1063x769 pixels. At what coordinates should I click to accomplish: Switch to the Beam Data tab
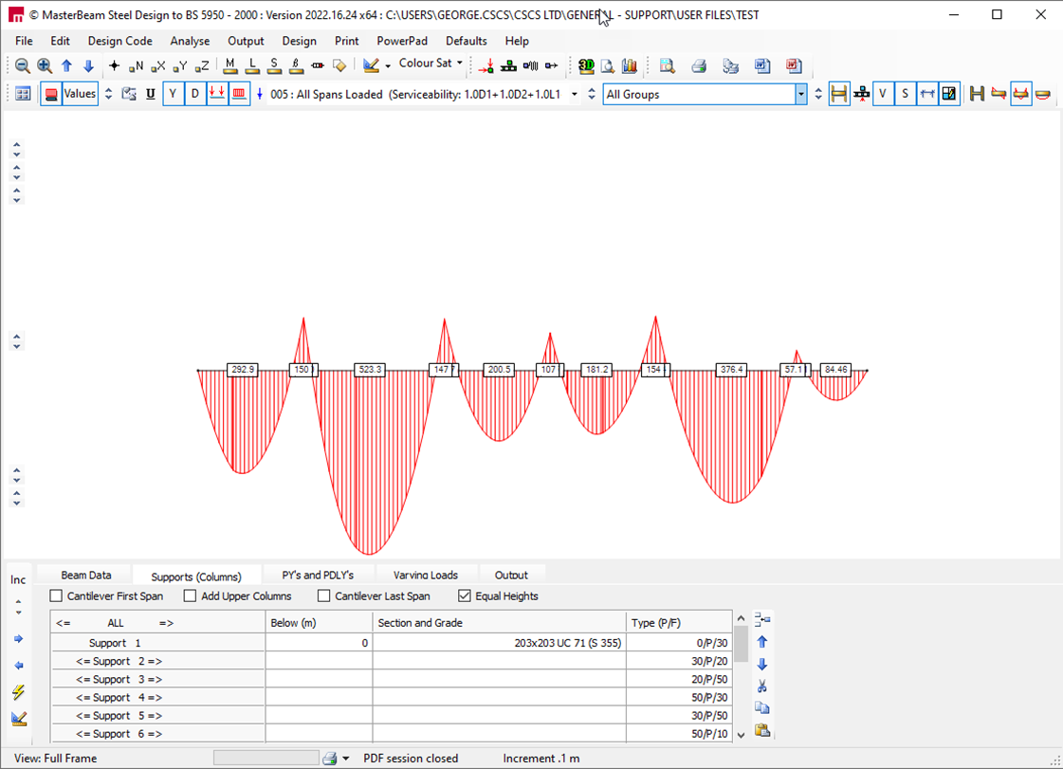[x=86, y=575]
